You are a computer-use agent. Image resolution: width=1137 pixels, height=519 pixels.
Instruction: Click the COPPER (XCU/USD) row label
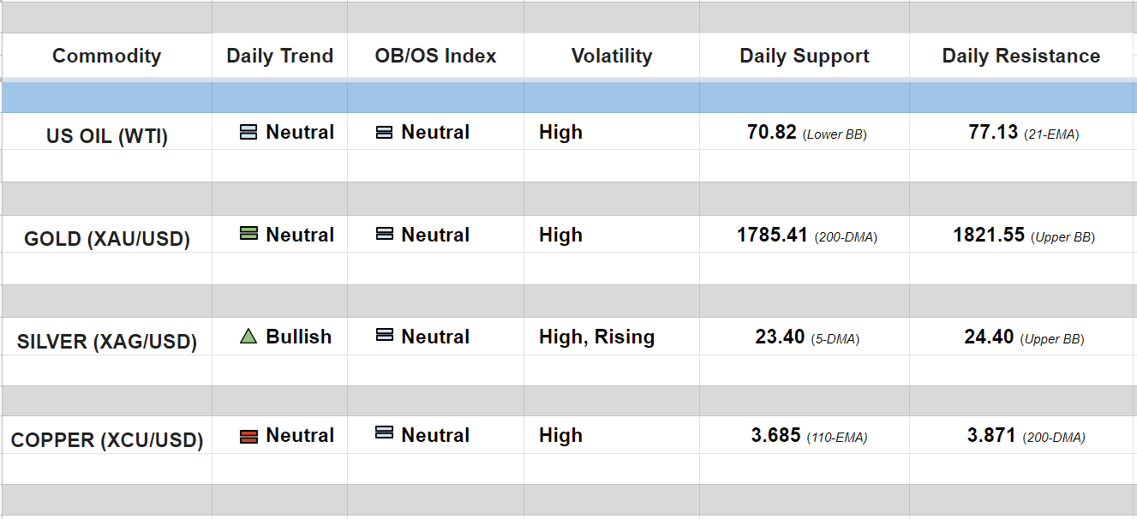[x=107, y=441]
